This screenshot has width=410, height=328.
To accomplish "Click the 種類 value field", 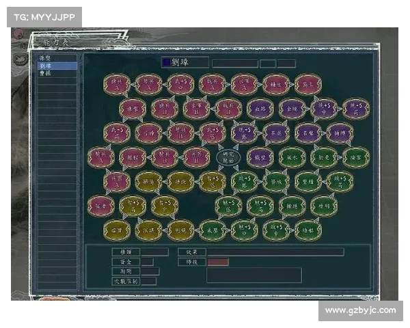I will (155, 252).
